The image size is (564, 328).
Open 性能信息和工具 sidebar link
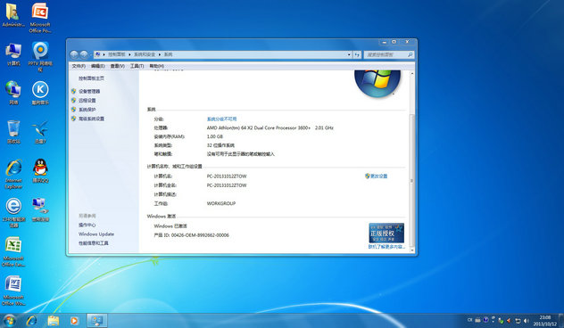[x=93, y=243]
